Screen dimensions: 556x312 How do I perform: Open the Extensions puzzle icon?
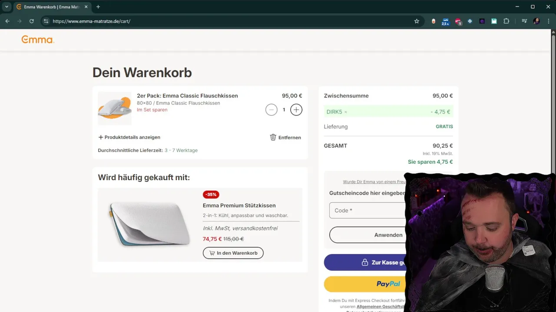point(506,21)
